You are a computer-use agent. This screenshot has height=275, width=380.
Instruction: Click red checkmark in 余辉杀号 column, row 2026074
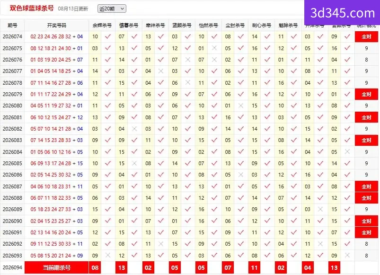click(108, 36)
